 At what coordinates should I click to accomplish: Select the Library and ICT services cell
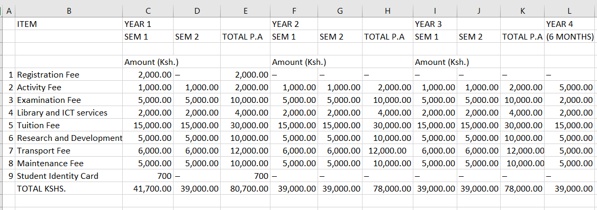(x=68, y=112)
